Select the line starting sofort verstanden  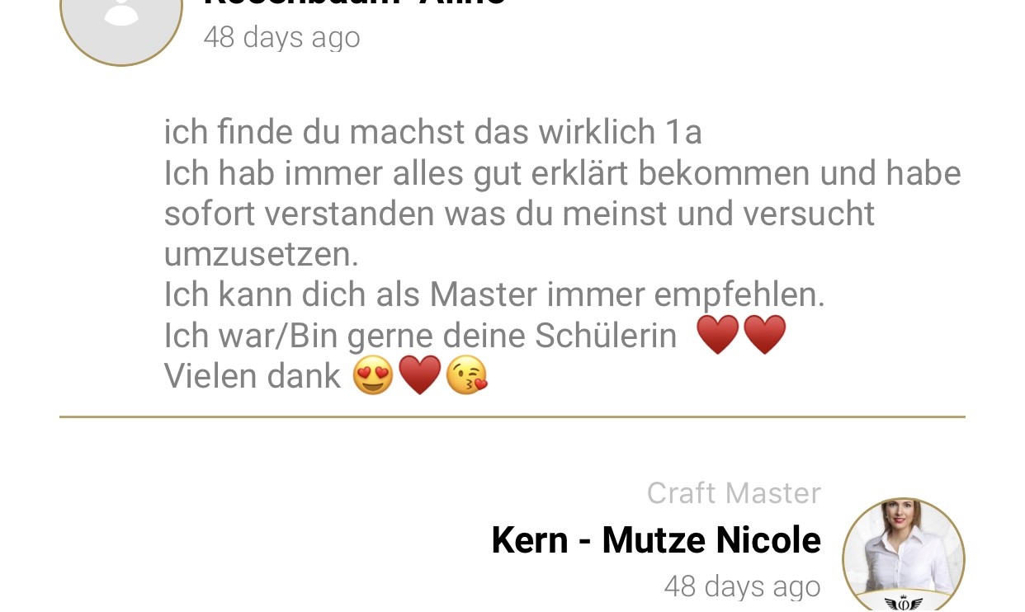tap(519, 214)
